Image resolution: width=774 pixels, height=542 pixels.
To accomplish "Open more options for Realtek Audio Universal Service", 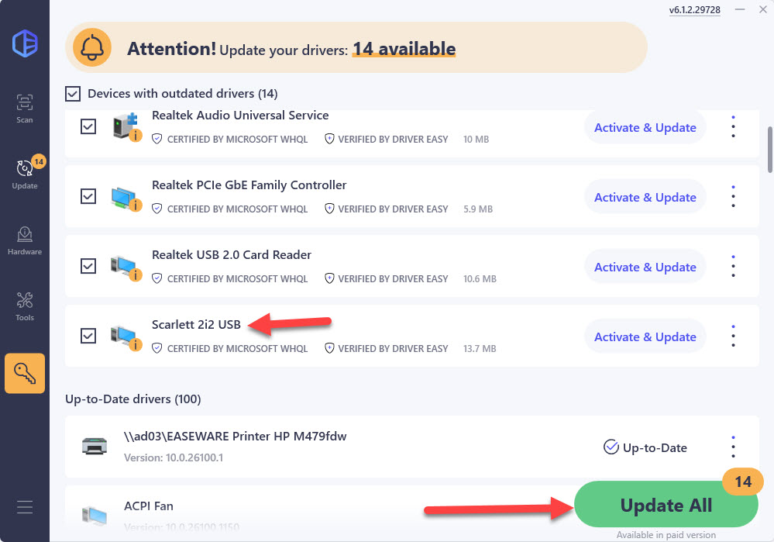I will [733, 127].
